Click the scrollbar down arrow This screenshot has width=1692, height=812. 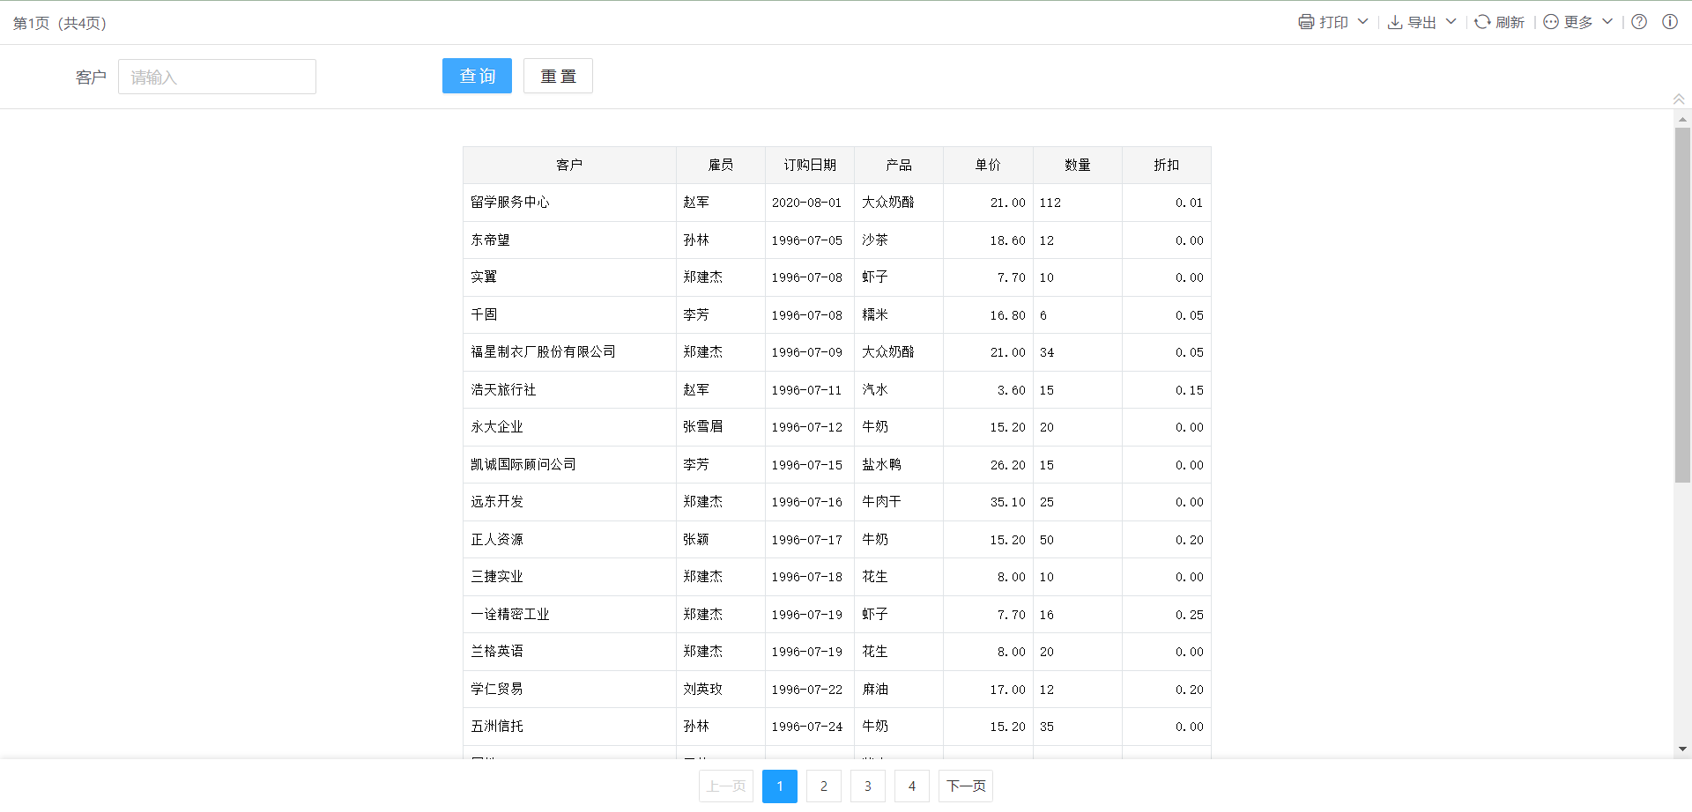tap(1682, 749)
